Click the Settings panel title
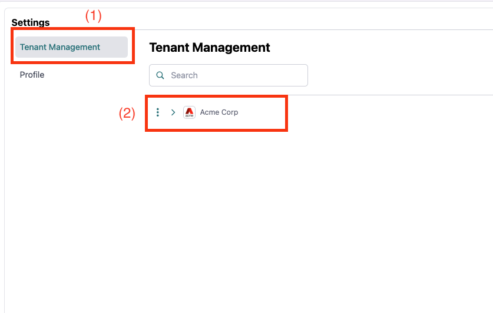This screenshot has height=313, width=493. pyautogui.click(x=31, y=22)
